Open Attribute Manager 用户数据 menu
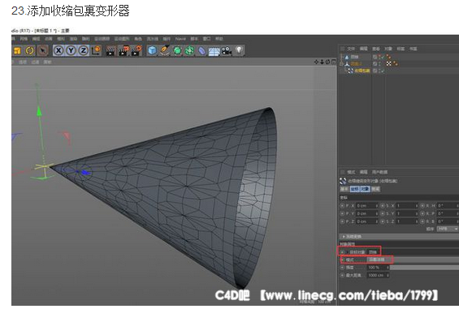The height and width of the screenshot is (309, 459). point(380,172)
